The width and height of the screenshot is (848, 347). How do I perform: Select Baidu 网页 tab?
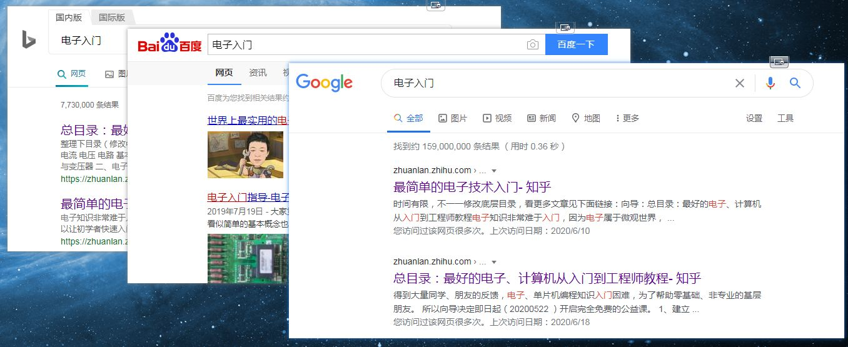pyautogui.click(x=224, y=73)
